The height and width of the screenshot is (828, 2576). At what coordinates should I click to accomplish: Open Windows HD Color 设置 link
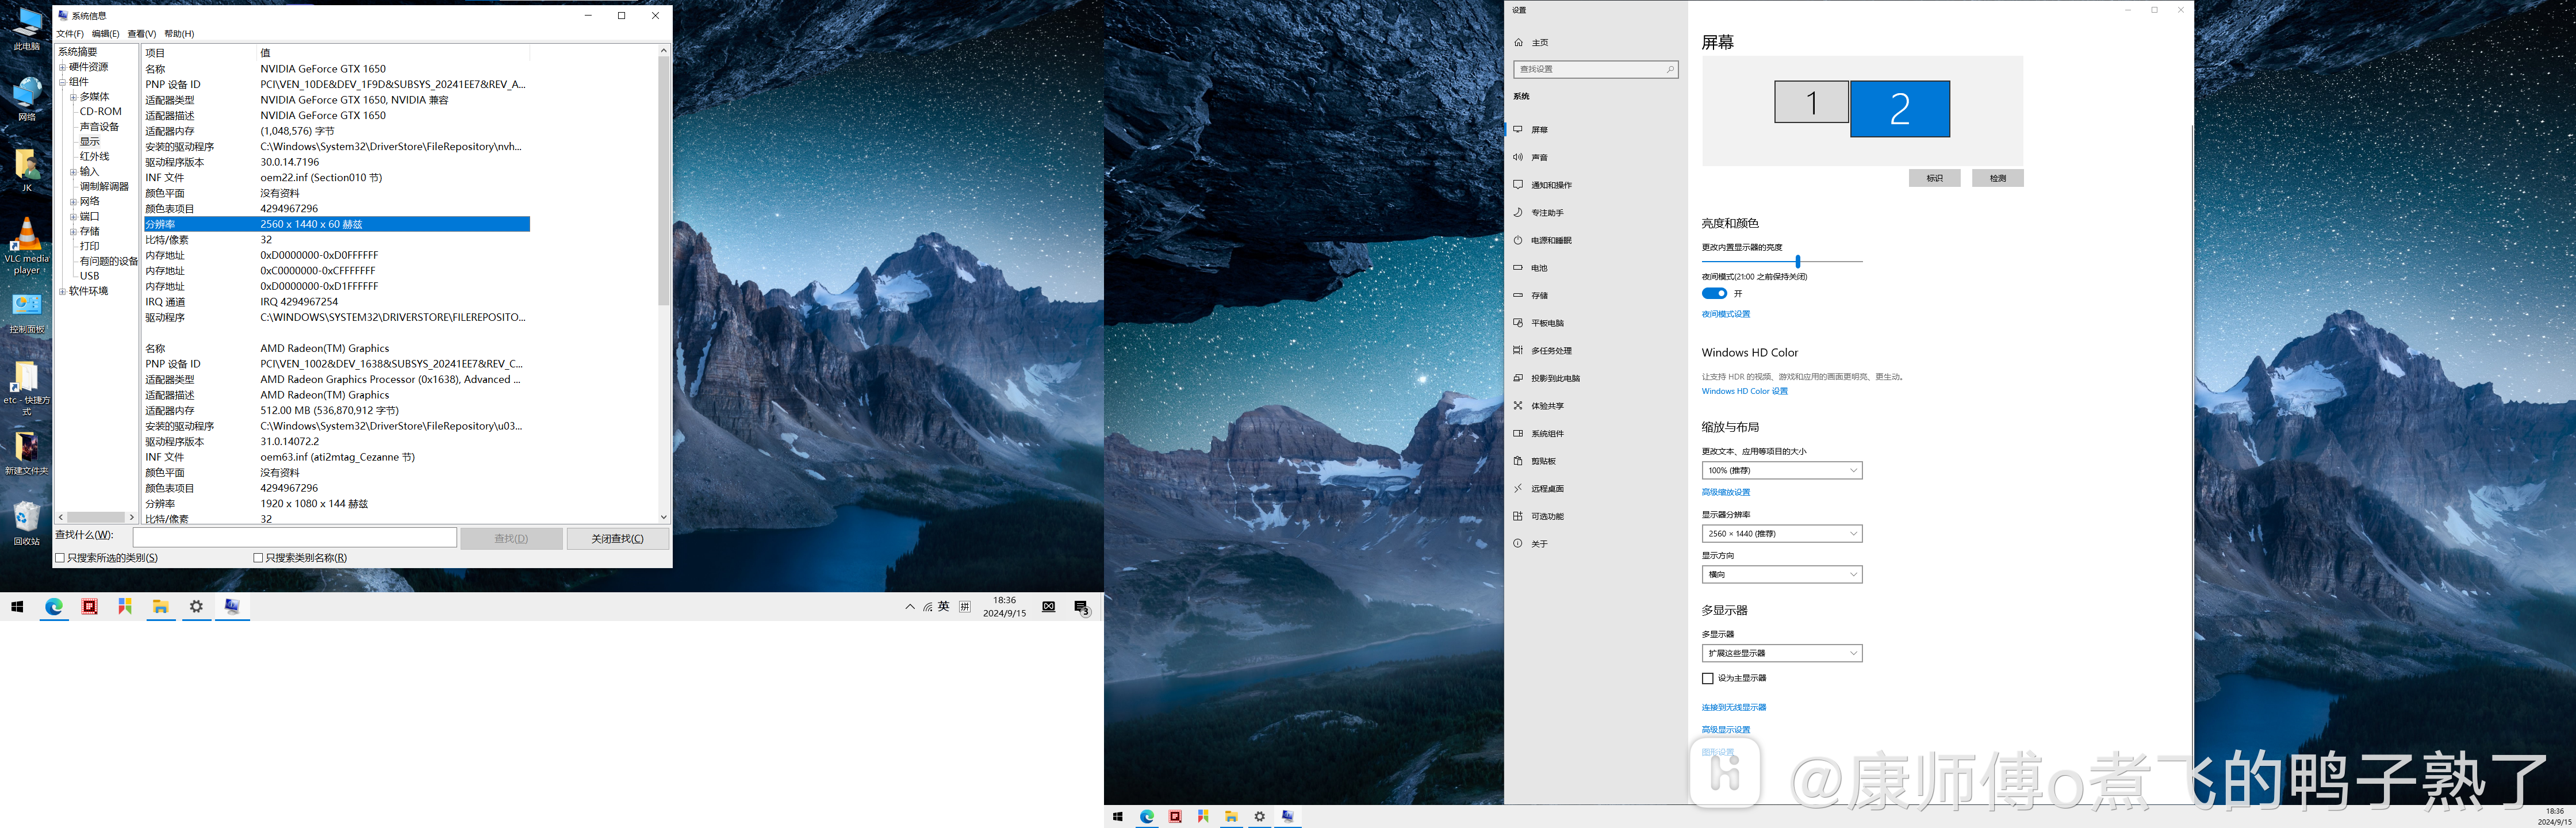1744,391
